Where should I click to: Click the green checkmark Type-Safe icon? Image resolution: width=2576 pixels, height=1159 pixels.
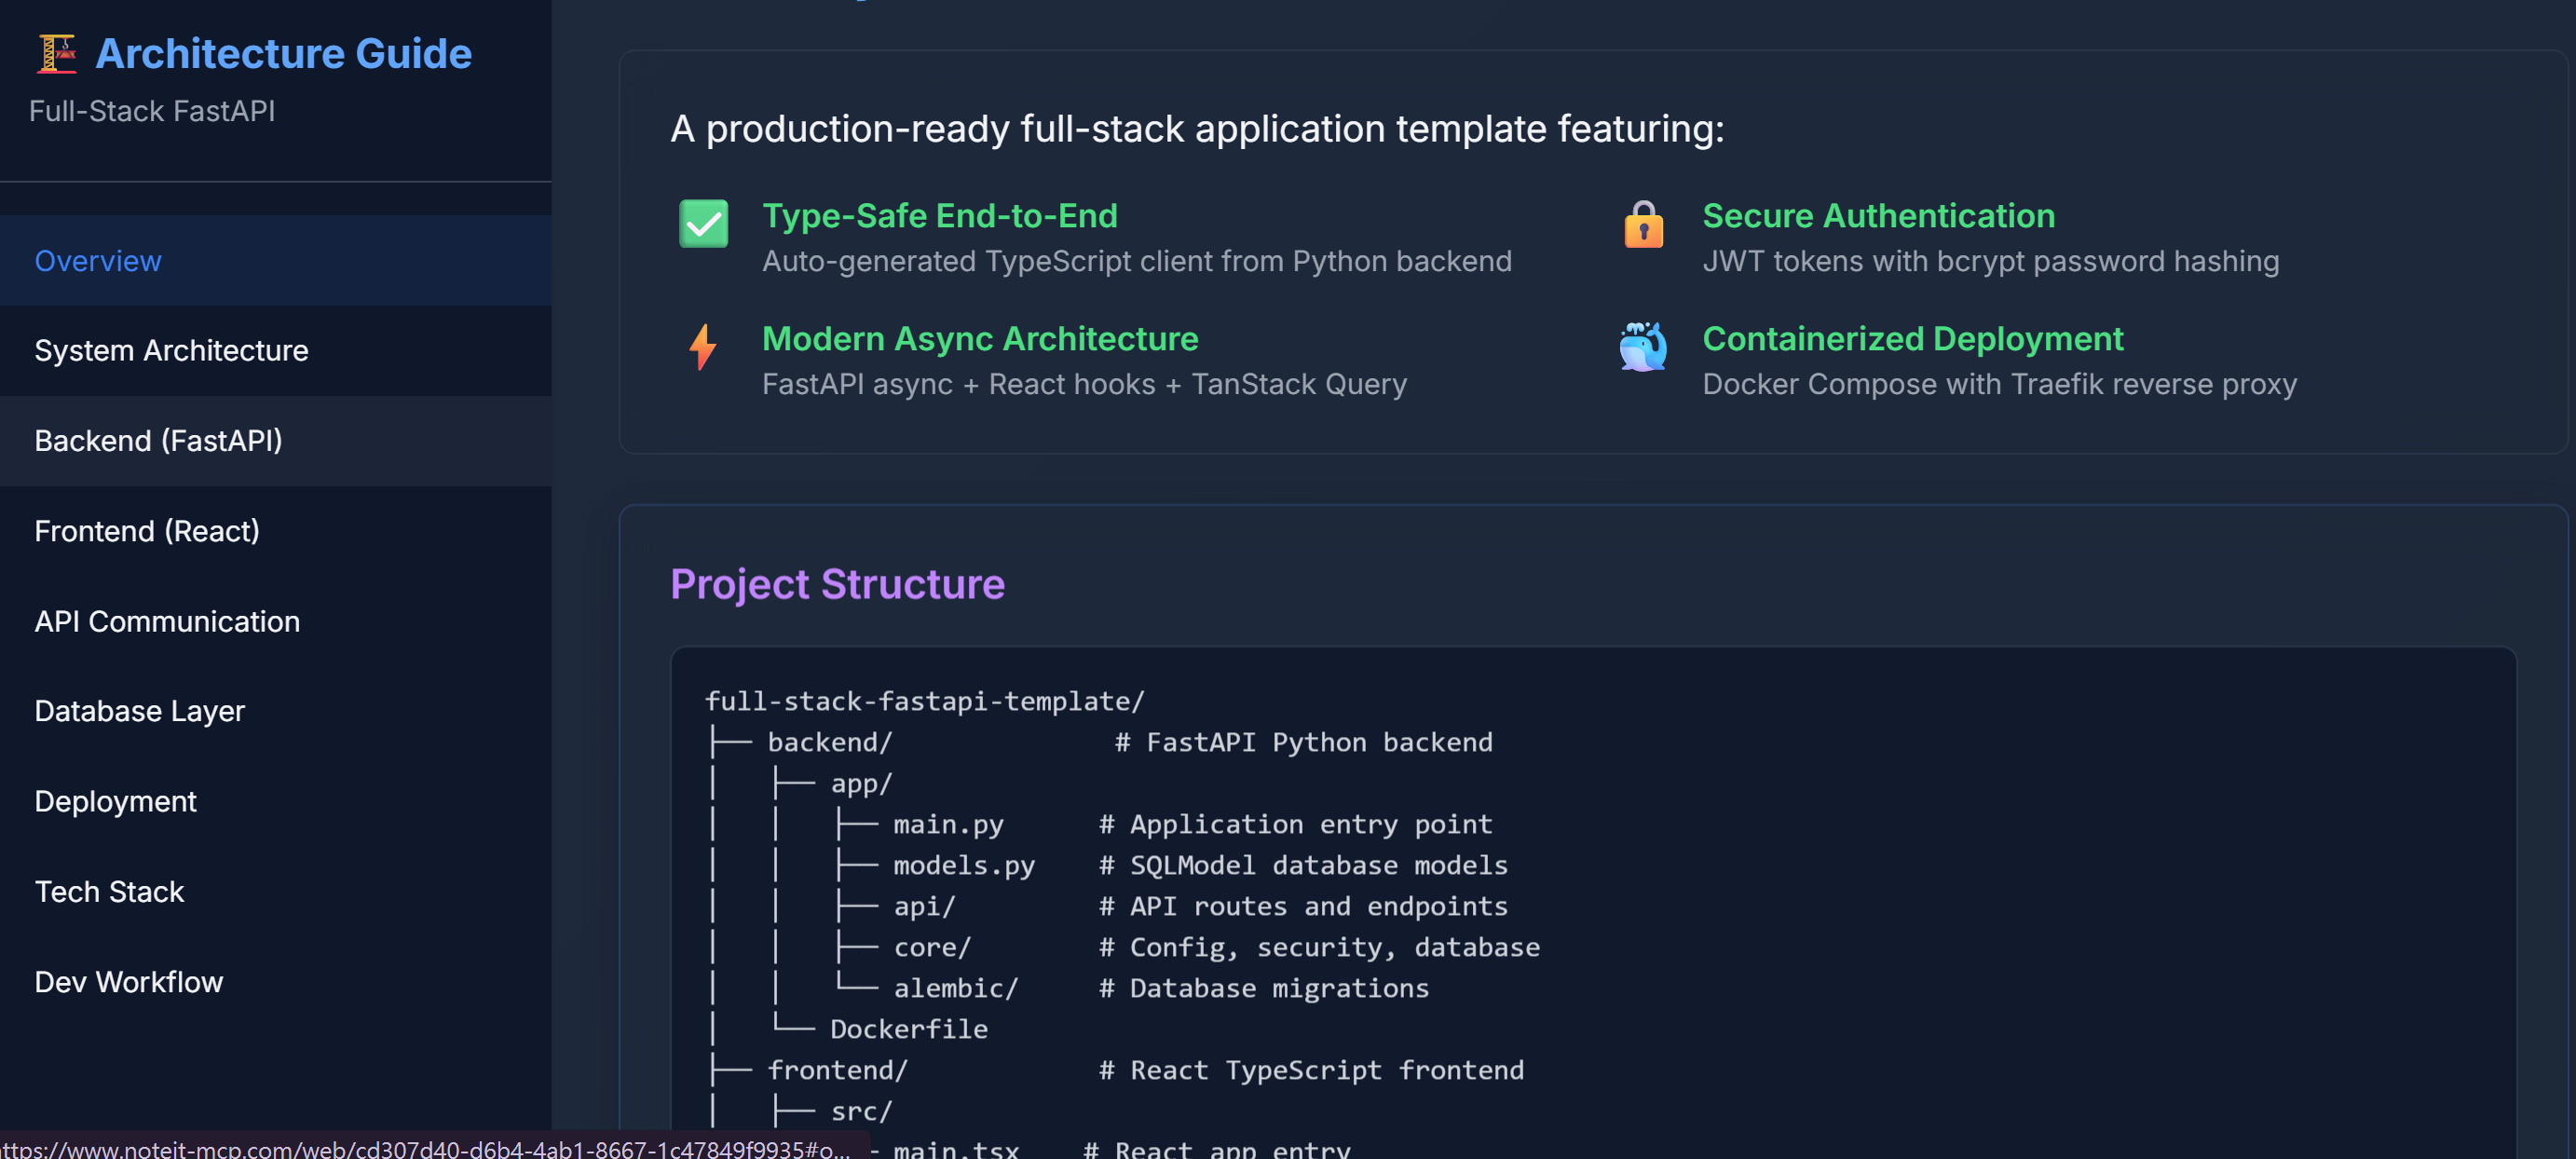703,223
